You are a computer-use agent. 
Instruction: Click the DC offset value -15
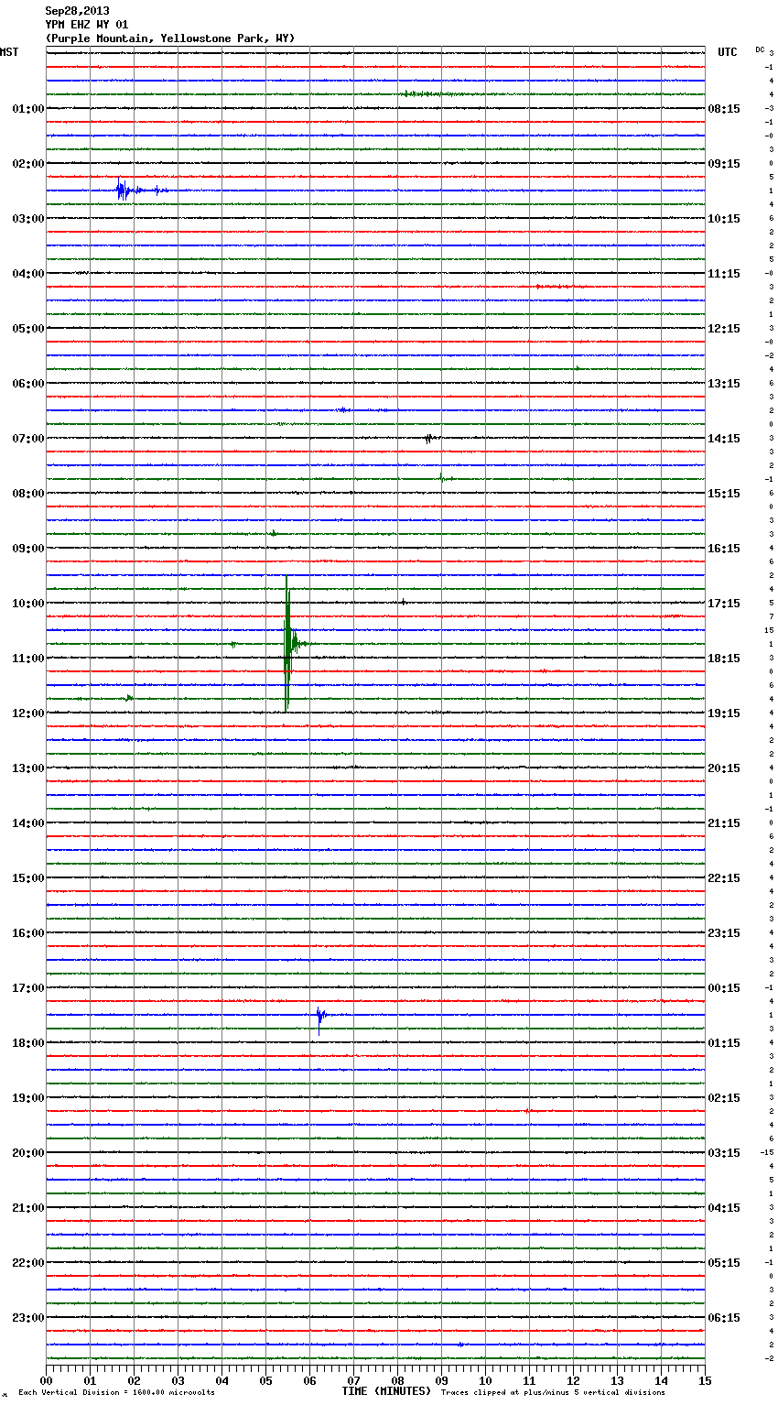point(767,1152)
